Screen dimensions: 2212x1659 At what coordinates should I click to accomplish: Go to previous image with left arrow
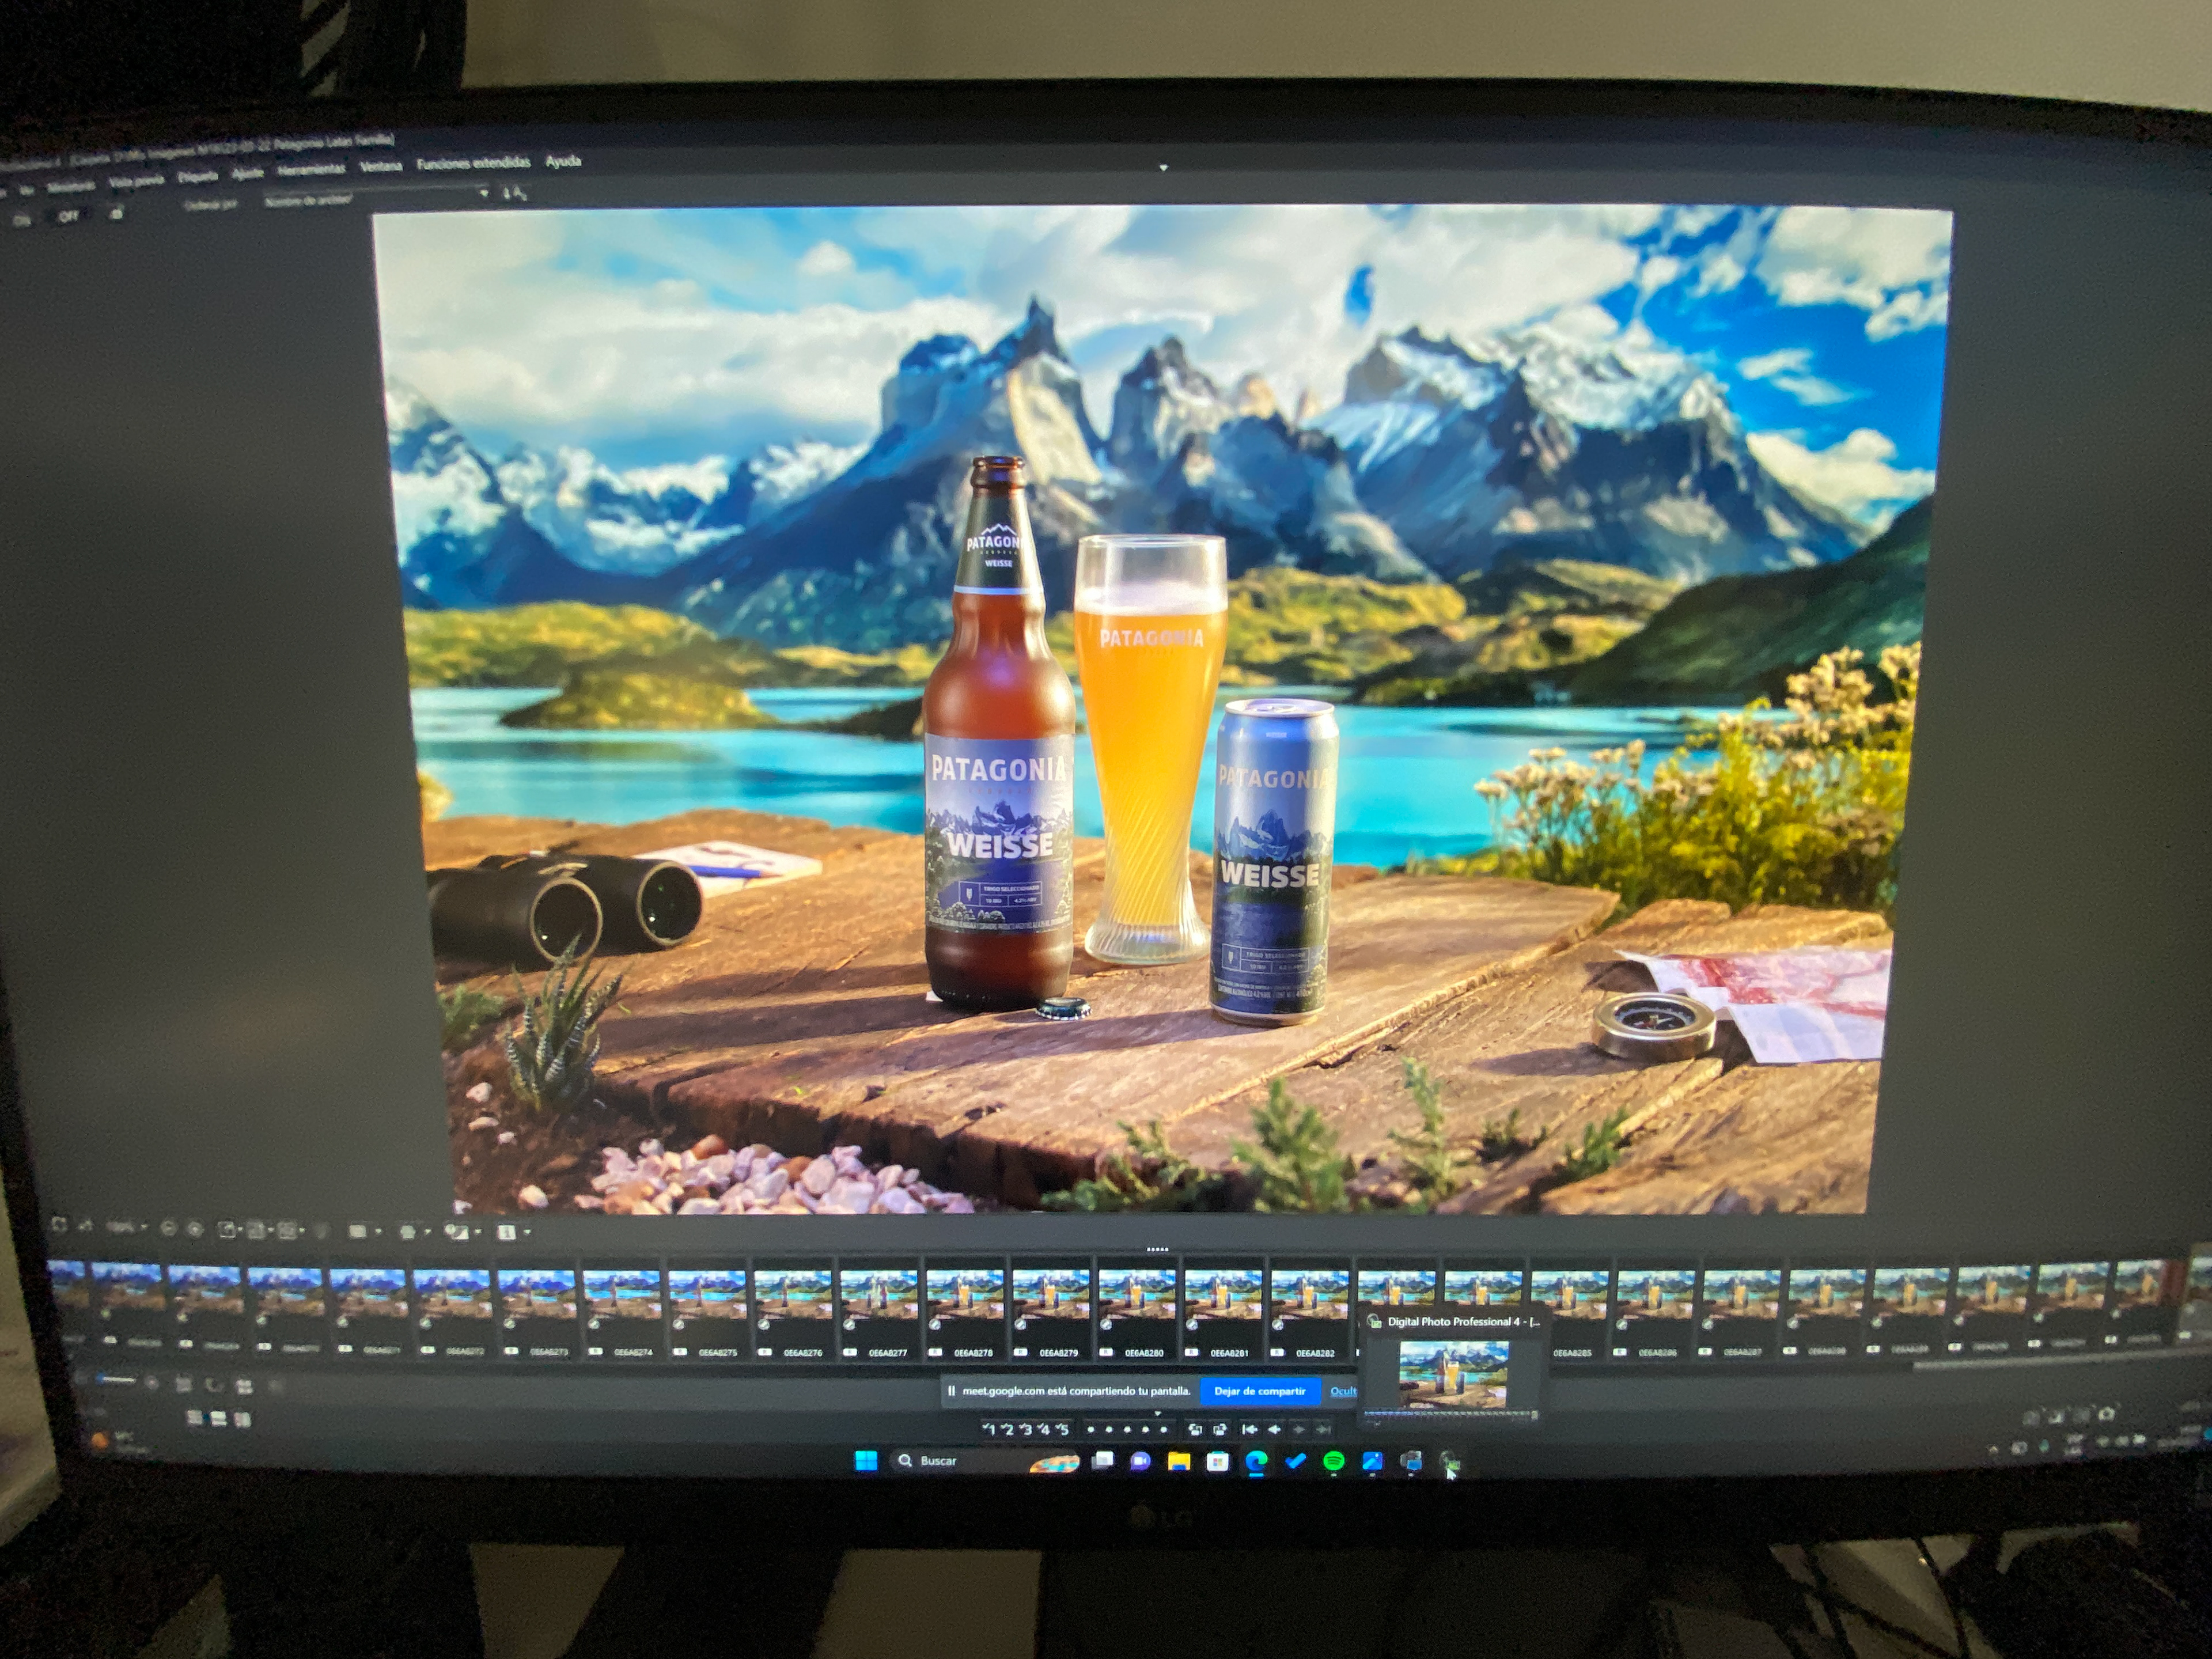[1274, 1430]
